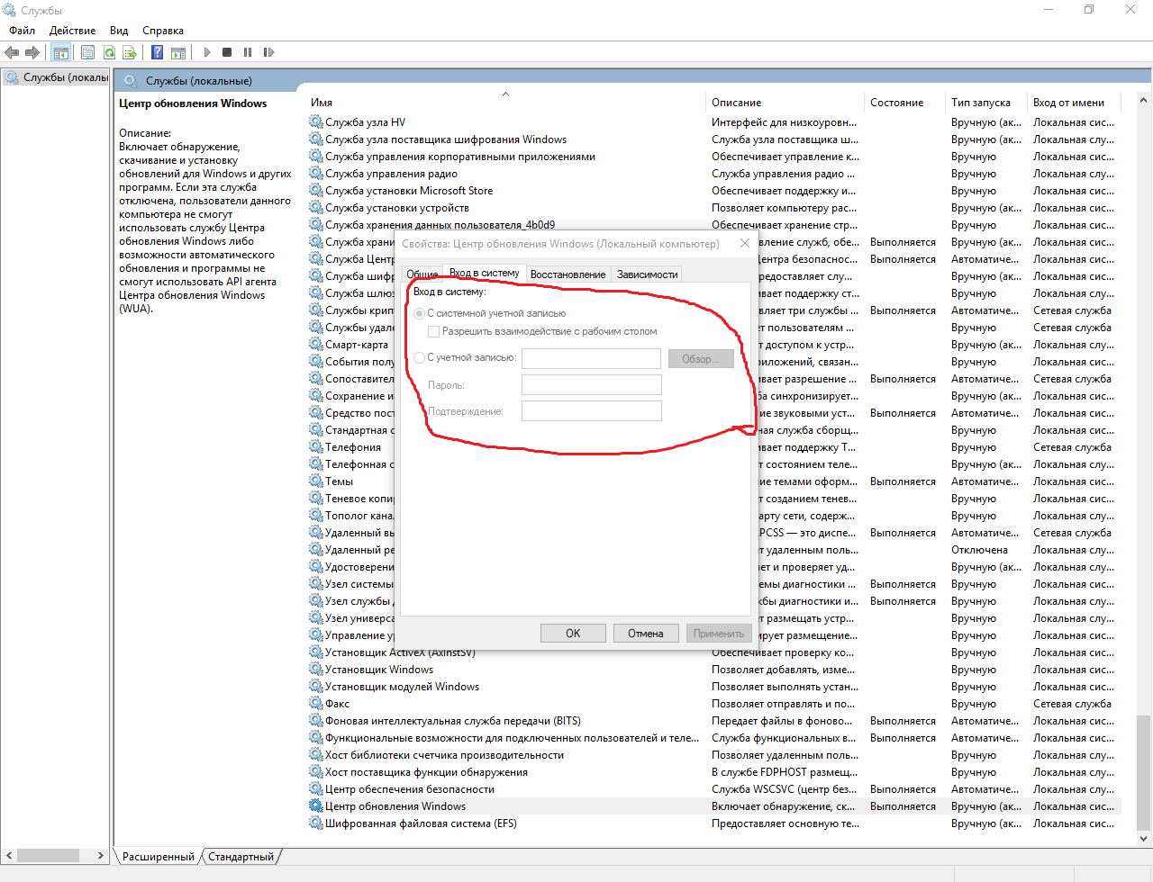
Task: Open the Вид menu
Action: pyautogui.click(x=119, y=31)
